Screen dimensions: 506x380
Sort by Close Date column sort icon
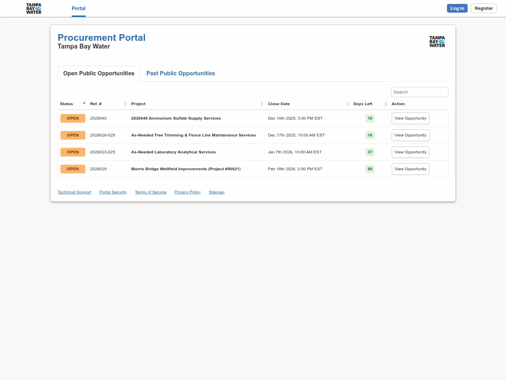click(x=348, y=104)
